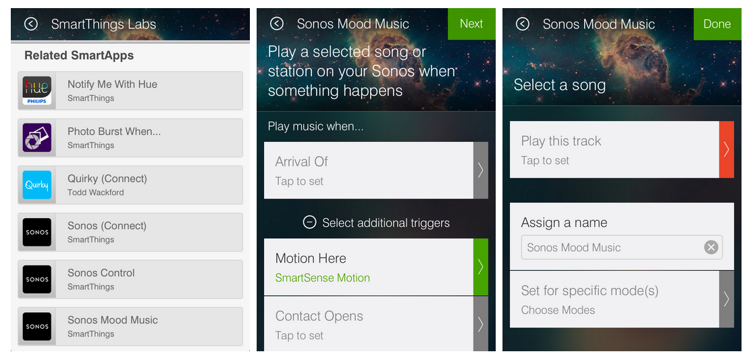The height and width of the screenshot is (358, 751).
Task: Open the red Play this track chevron
Action: click(727, 149)
